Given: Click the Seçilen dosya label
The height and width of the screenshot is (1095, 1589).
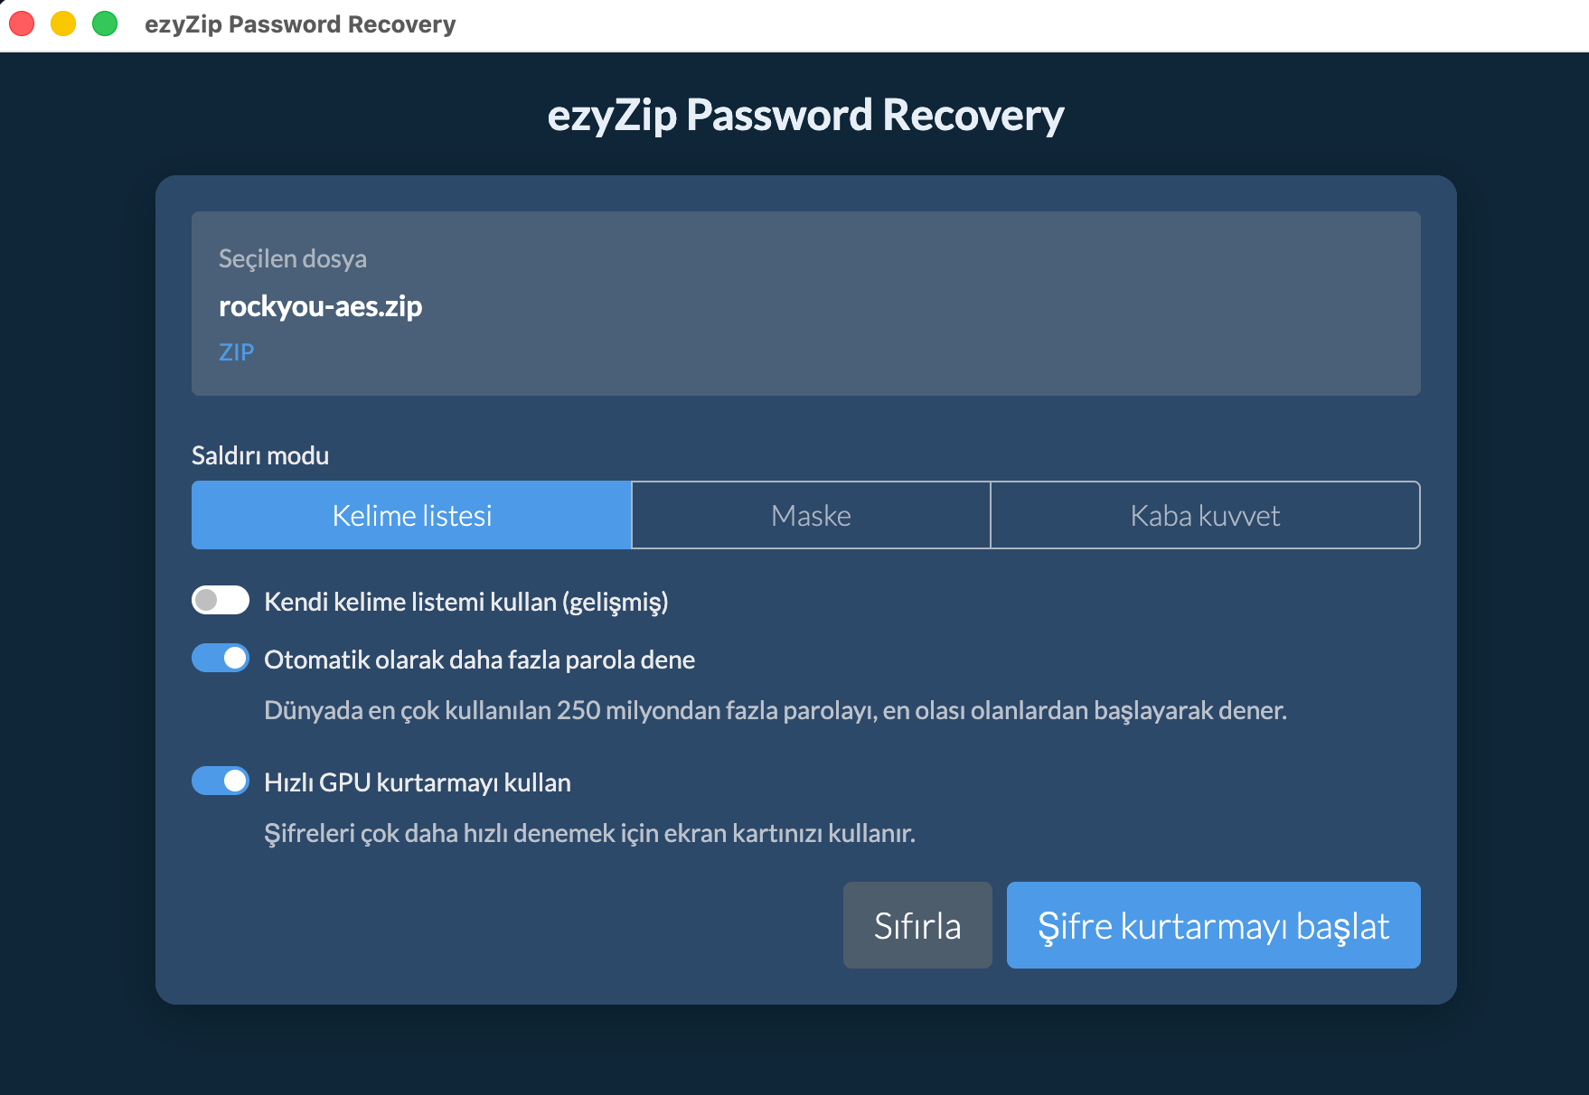Looking at the screenshot, I should [x=293, y=258].
